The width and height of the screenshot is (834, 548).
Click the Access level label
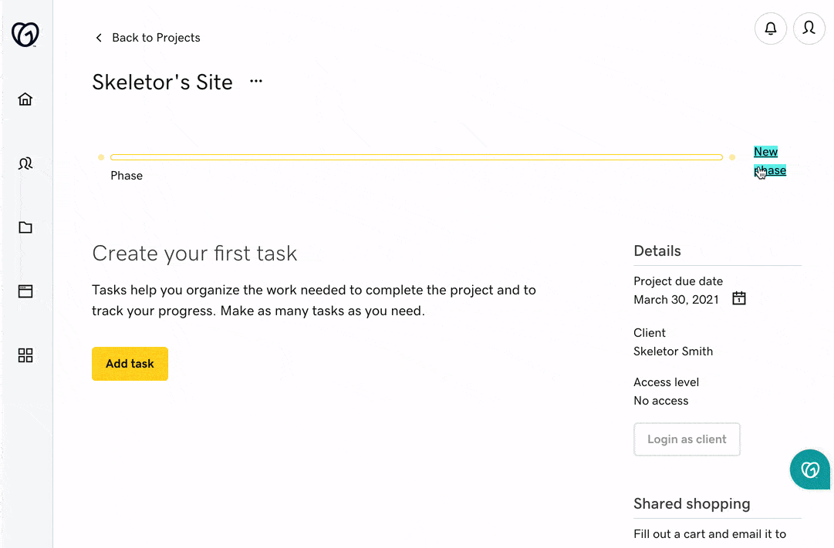pyautogui.click(x=666, y=382)
